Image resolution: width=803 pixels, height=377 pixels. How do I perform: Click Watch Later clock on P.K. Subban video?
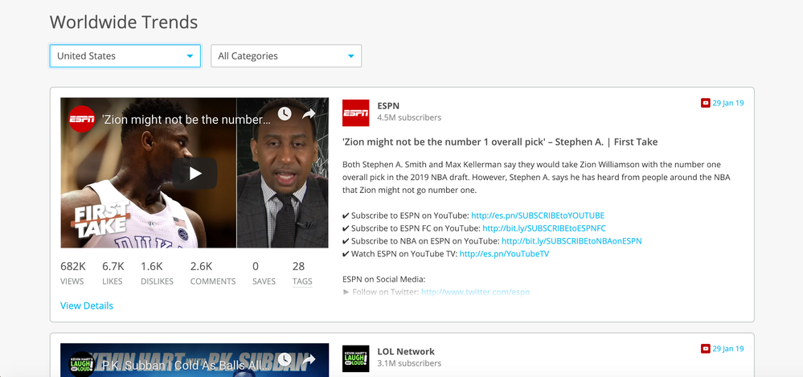coord(285,359)
